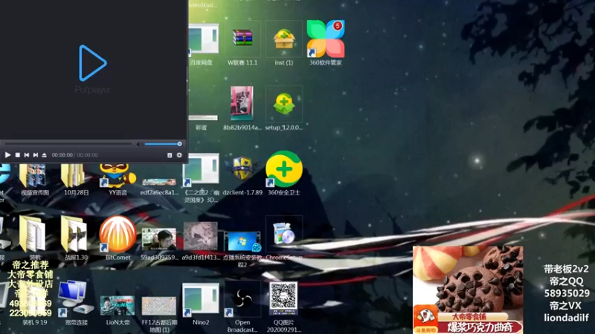This screenshot has height=334, width=595.
Task: Open the 10月28日 folder
Action: pyautogui.click(x=76, y=180)
